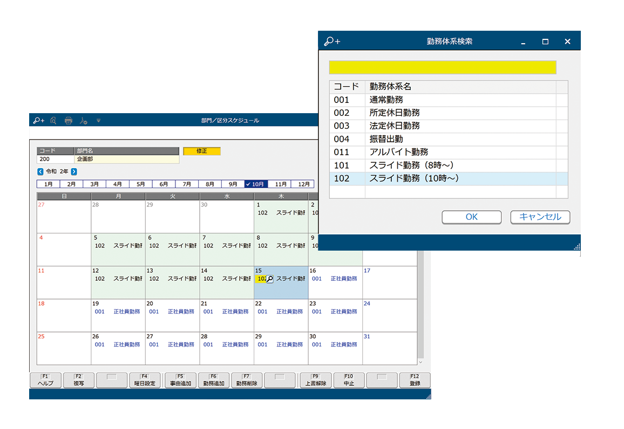Click the F7 勤務削除 button

tap(247, 380)
